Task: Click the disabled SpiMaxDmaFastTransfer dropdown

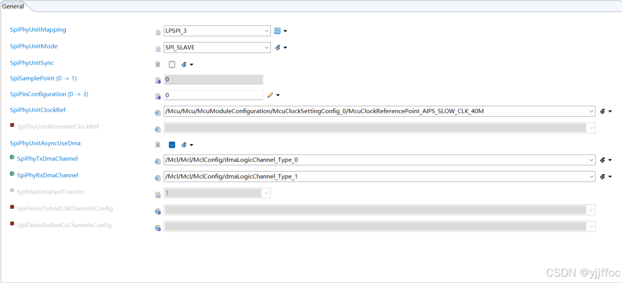Action: tap(217, 193)
